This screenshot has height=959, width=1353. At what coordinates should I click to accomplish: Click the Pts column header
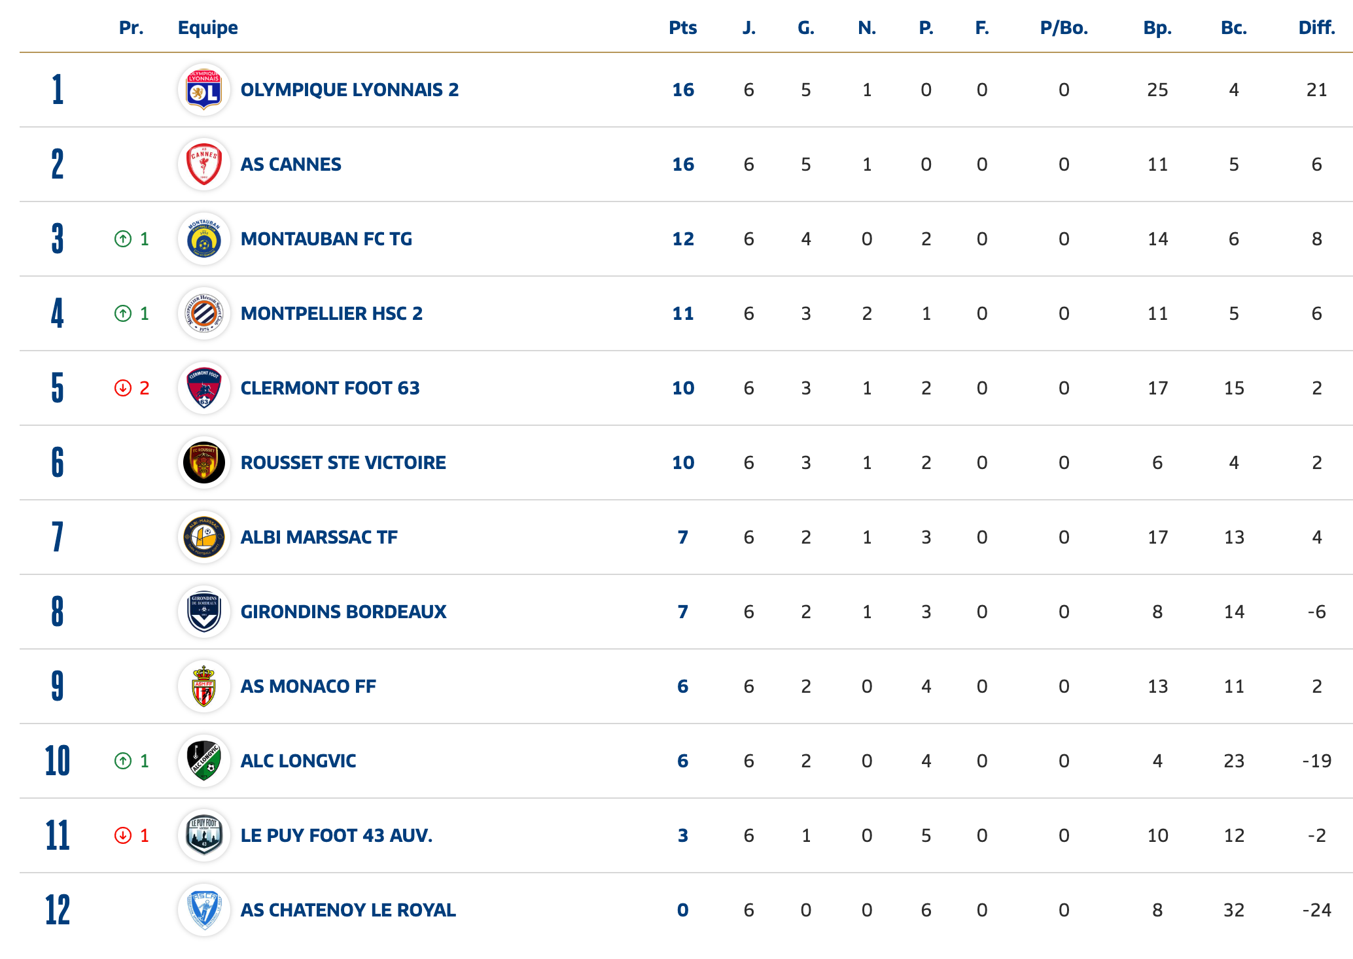tap(682, 28)
